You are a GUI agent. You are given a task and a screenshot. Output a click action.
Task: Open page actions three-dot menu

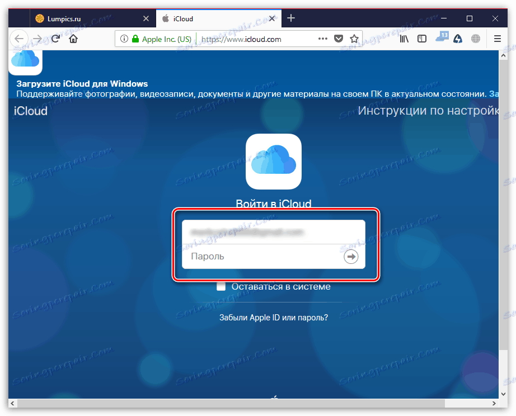tap(323, 39)
